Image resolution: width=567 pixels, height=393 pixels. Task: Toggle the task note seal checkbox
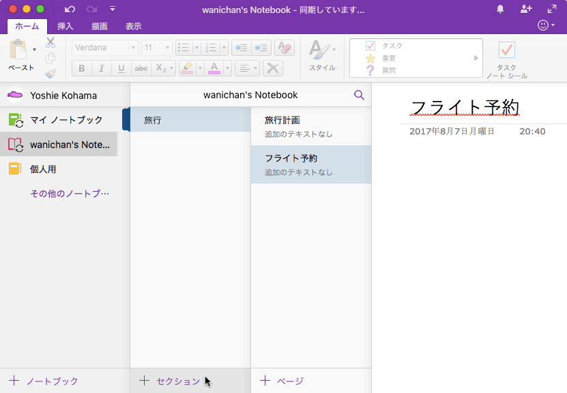[506, 50]
